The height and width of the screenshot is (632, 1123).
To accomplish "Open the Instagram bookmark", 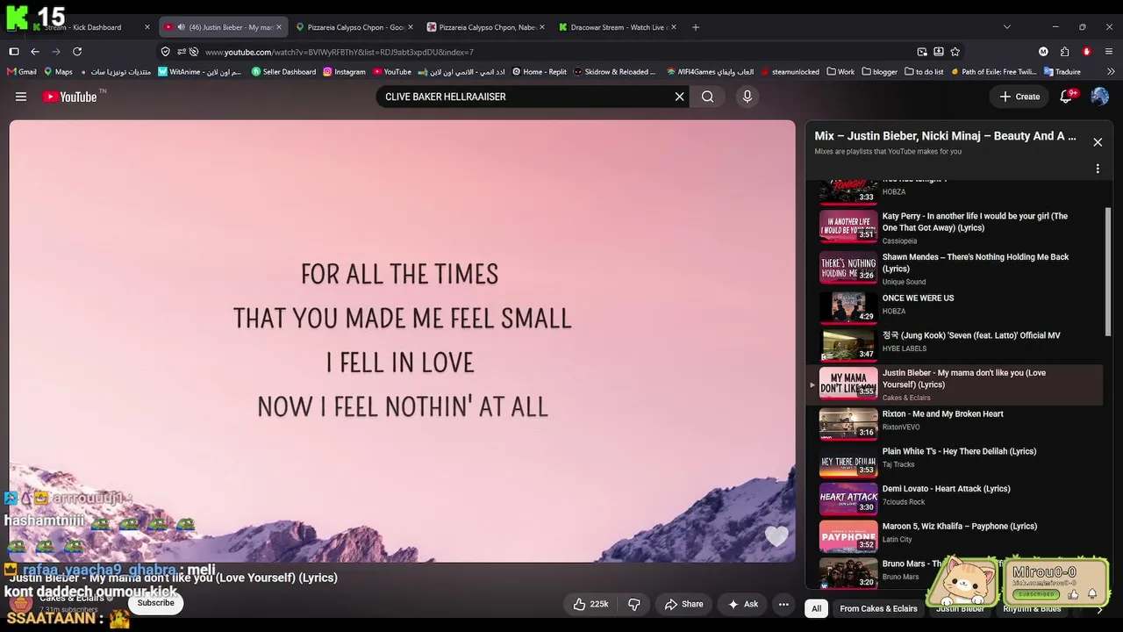I will pos(344,72).
